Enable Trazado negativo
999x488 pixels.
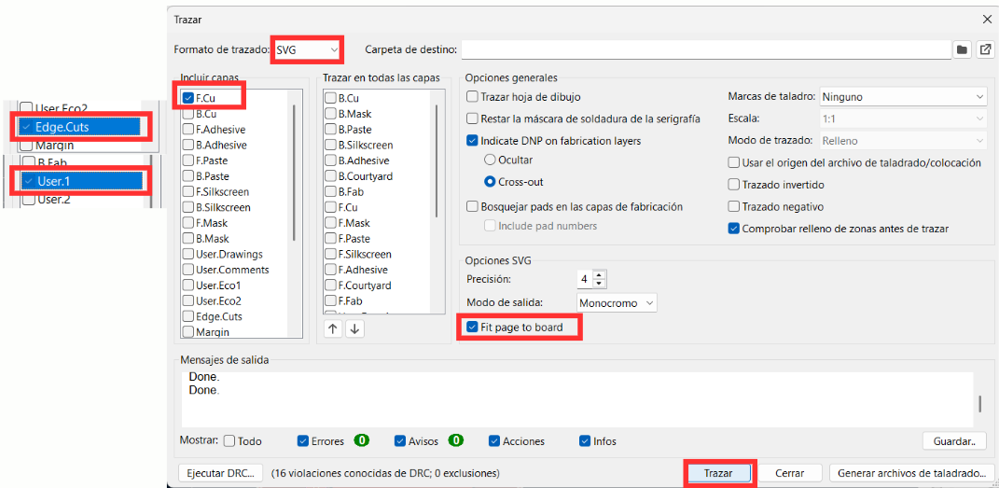(734, 206)
